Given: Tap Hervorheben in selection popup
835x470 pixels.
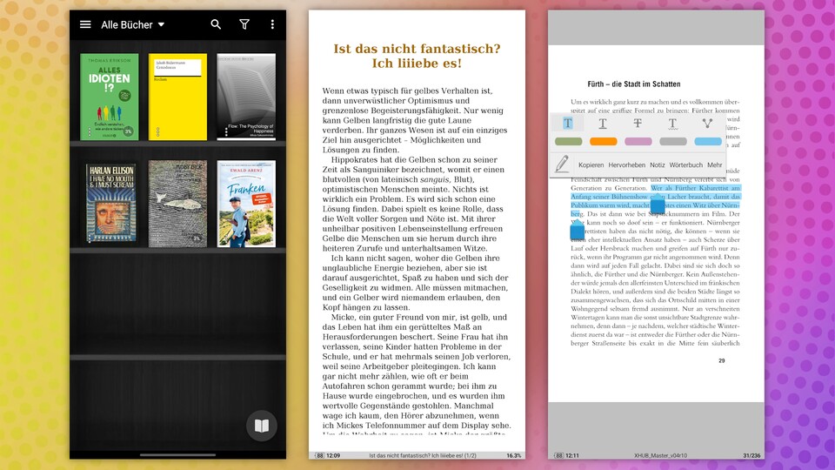Looking at the screenshot, I should 627,165.
